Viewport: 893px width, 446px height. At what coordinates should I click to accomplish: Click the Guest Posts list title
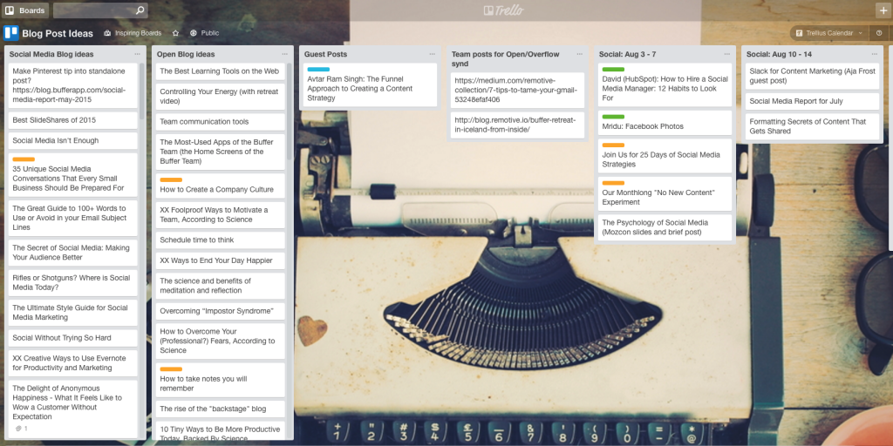(325, 54)
